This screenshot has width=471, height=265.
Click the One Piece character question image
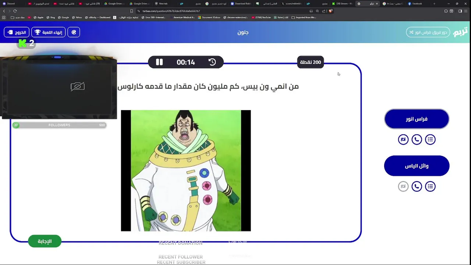pyautogui.click(x=186, y=171)
